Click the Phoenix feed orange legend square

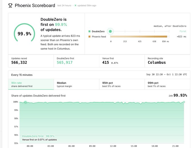[90, 37]
